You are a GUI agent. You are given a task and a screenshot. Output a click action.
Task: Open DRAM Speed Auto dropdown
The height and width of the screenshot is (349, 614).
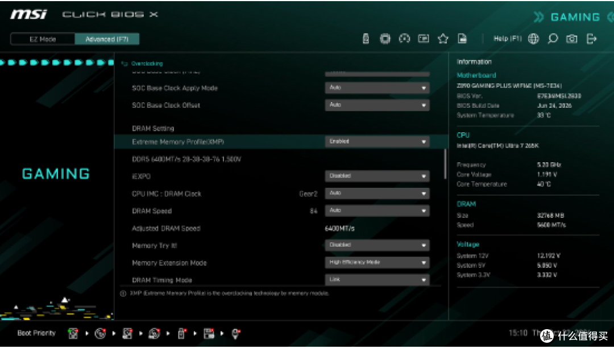(x=377, y=211)
